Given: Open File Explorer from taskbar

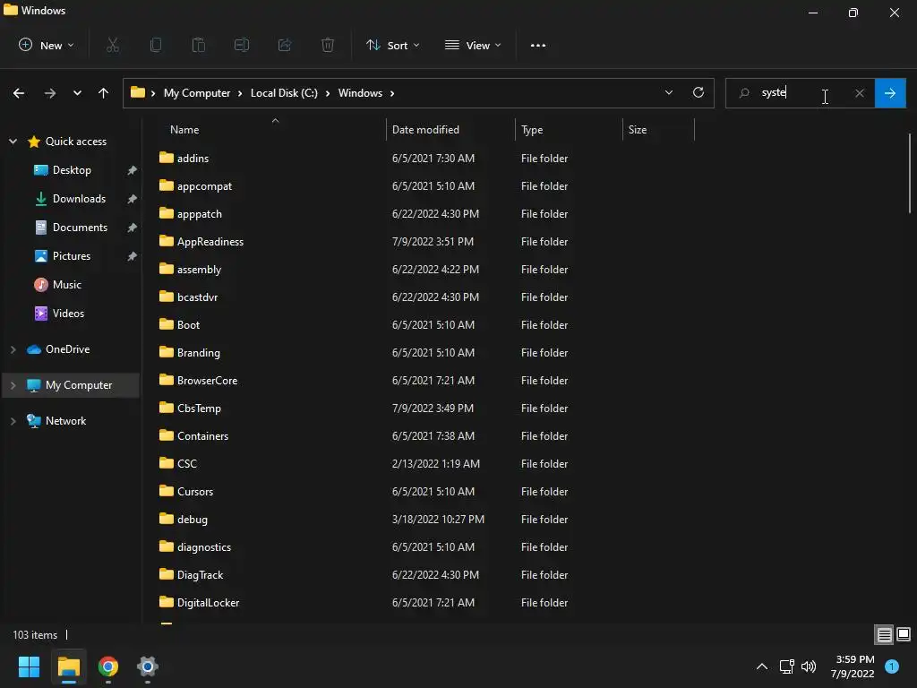Looking at the screenshot, I should pyautogui.click(x=68, y=666).
